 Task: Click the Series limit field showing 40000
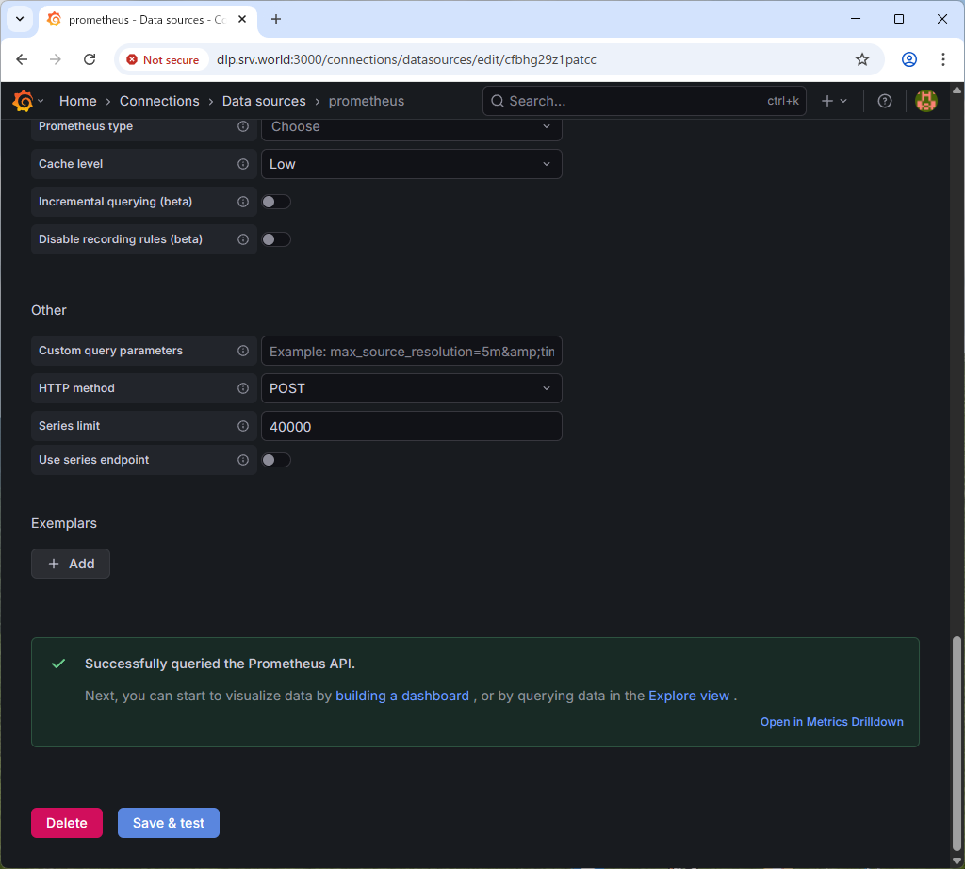pos(411,426)
